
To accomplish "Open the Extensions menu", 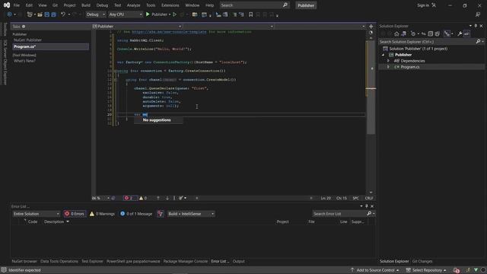I will coord(170,5).
